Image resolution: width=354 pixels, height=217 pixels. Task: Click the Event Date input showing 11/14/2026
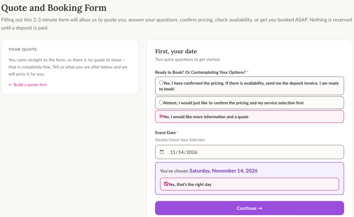pyautogui.click(x=250, y=152)
